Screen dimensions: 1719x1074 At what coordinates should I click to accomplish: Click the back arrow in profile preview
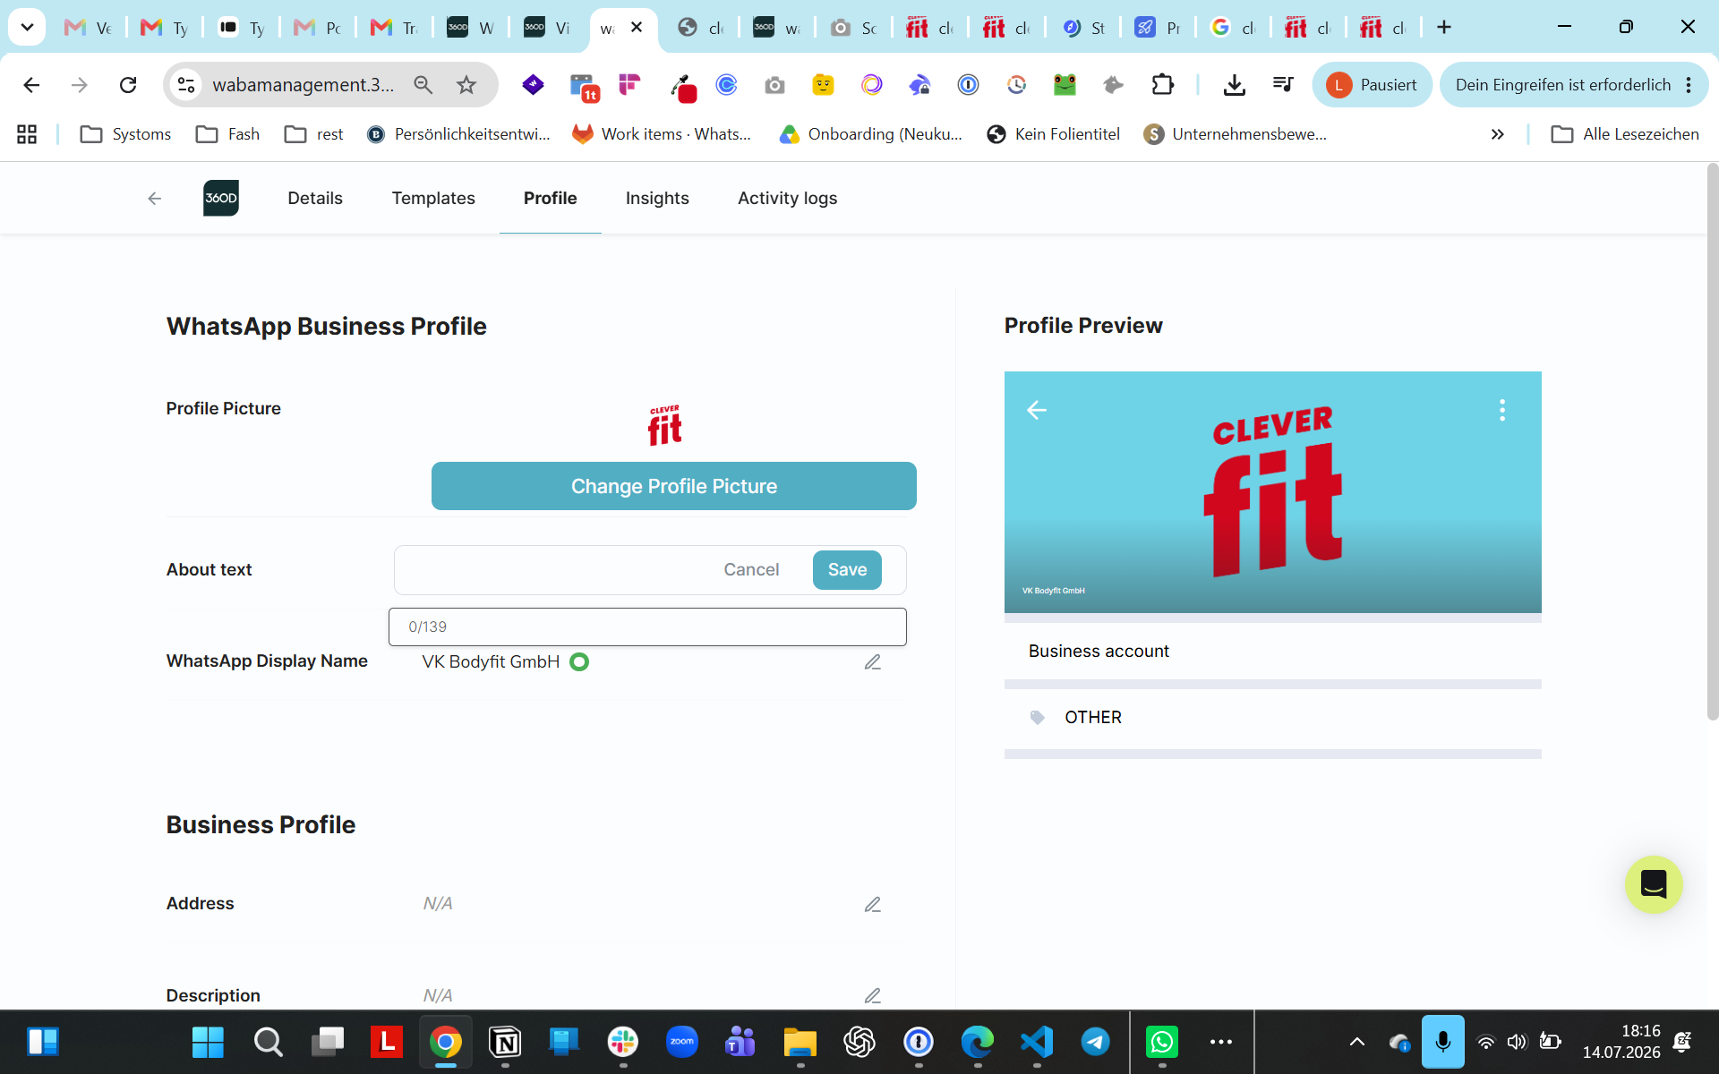[x=1037, y=410]
